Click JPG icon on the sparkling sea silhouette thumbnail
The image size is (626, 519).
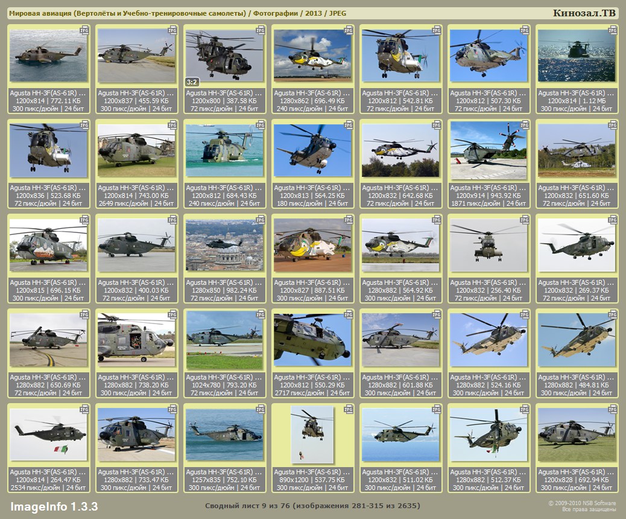[613, 30]
